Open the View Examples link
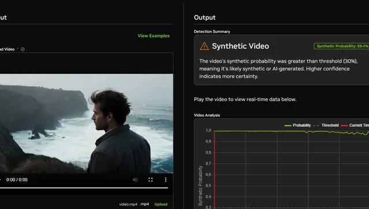Image resolution: width=369 pixels, height=209 pixels. [153, 36]
